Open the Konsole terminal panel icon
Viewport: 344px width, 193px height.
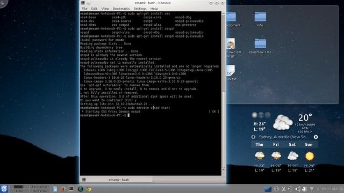click(x=71, y=189)
